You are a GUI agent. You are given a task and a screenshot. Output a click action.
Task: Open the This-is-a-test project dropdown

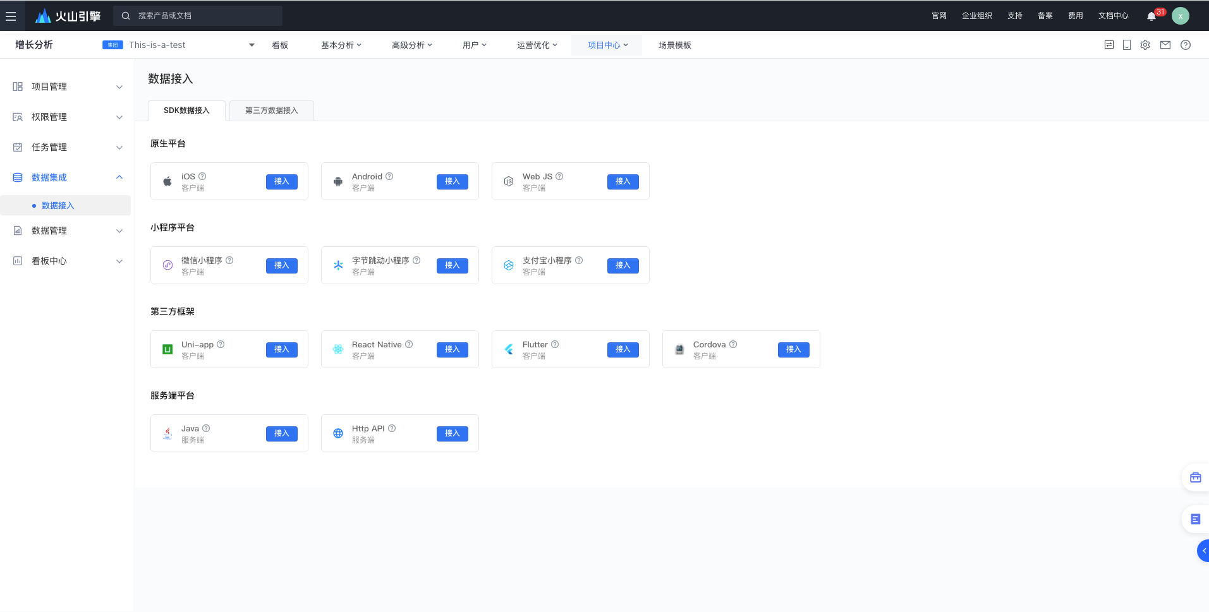point(179,45)
